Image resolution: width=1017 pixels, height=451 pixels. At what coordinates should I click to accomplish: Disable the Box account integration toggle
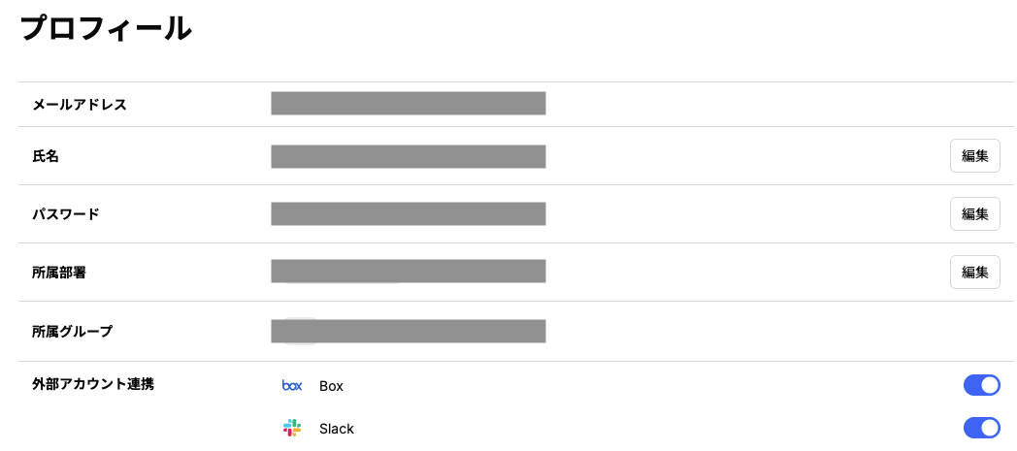pos(981,385)
